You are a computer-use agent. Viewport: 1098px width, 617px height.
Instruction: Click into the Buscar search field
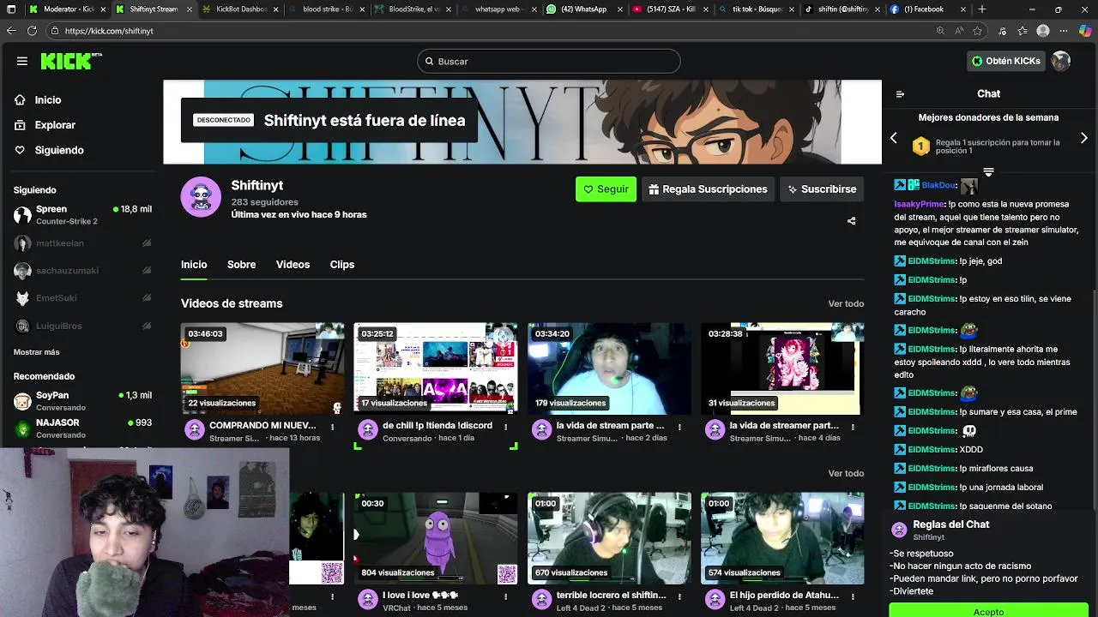549,62
